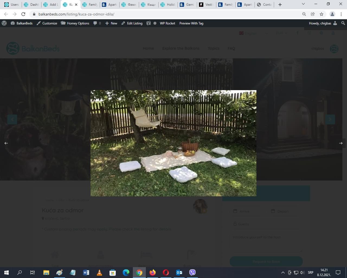Switch to the Dashboard browser tab
Viewport: 347px width, 278px height.
(31, 5)
